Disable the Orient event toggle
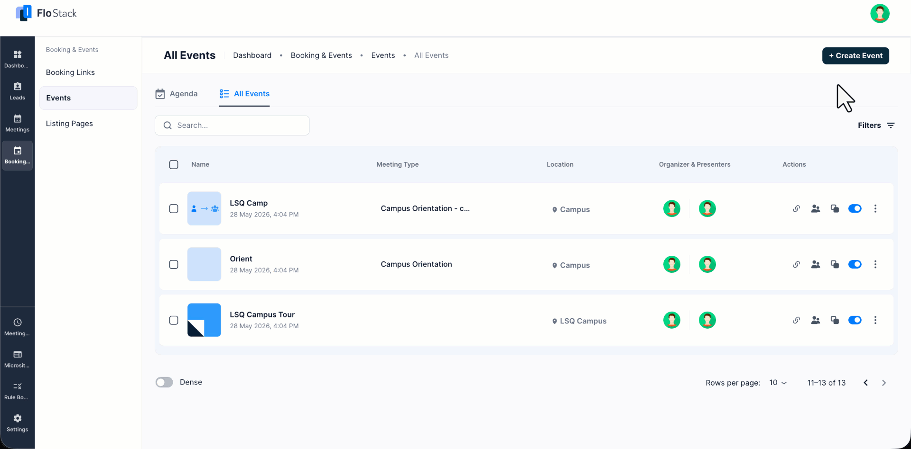The width and height of the screenshot is (911, 449). (855, 264)
